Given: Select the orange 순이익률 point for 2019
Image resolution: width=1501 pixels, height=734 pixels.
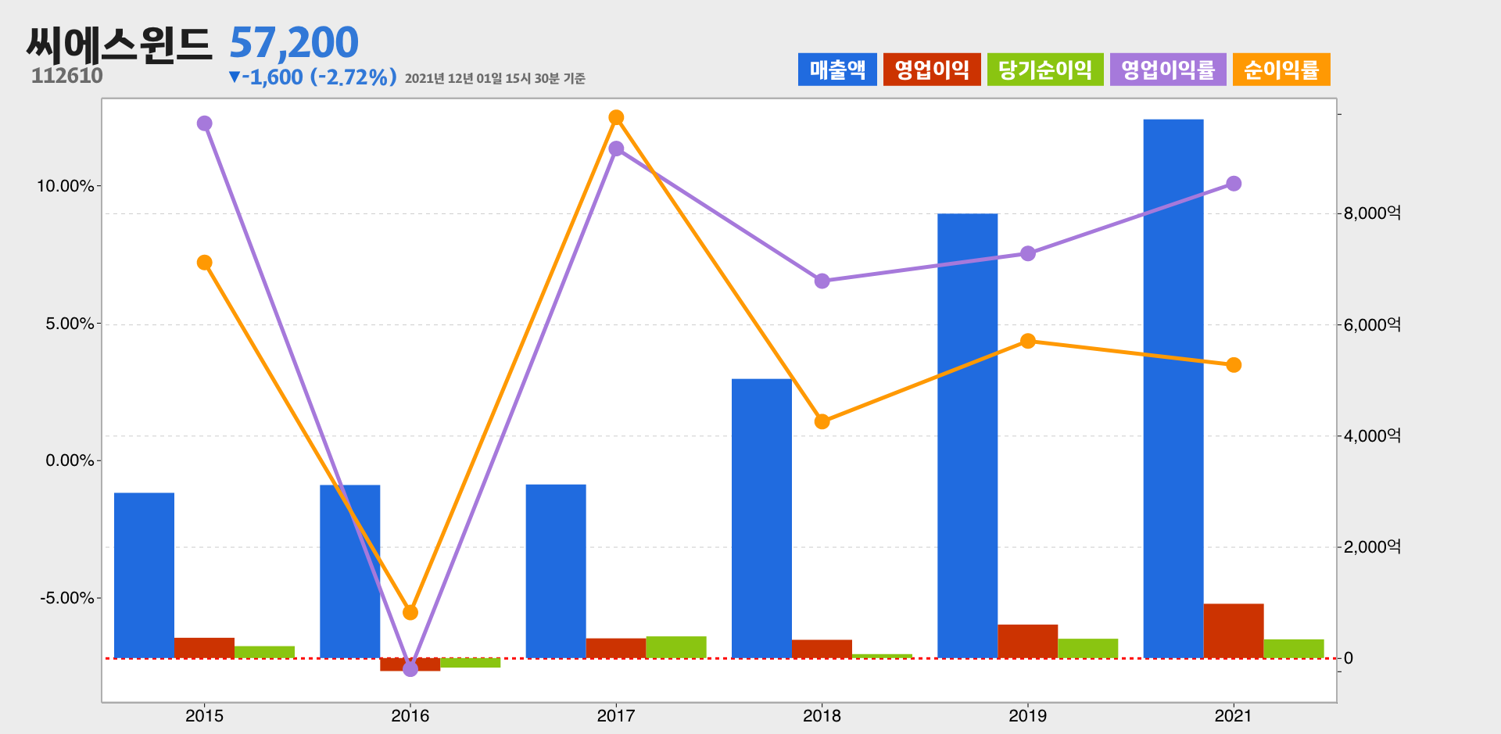Looking at the screenshot, I should pyautogui.click(x=1028, y=341).
